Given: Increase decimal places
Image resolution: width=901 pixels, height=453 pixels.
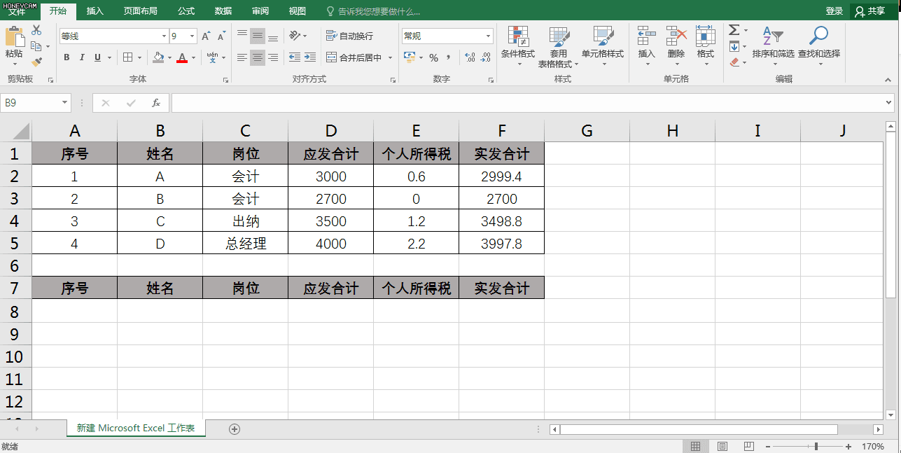Looking at the screenshot, I should coord(470,57).
